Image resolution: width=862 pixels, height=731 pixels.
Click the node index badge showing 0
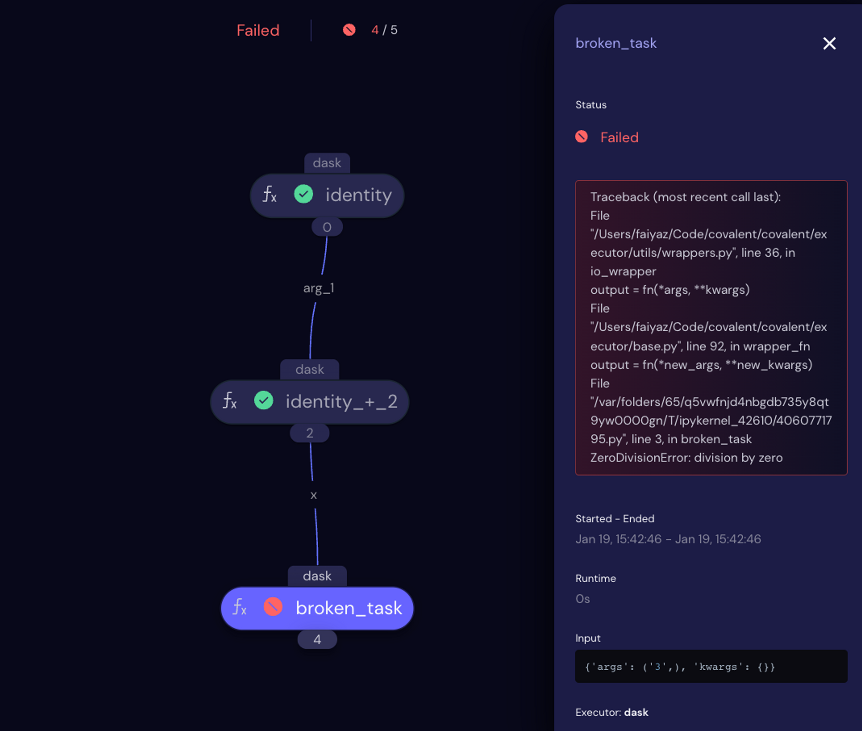(327, 226)
